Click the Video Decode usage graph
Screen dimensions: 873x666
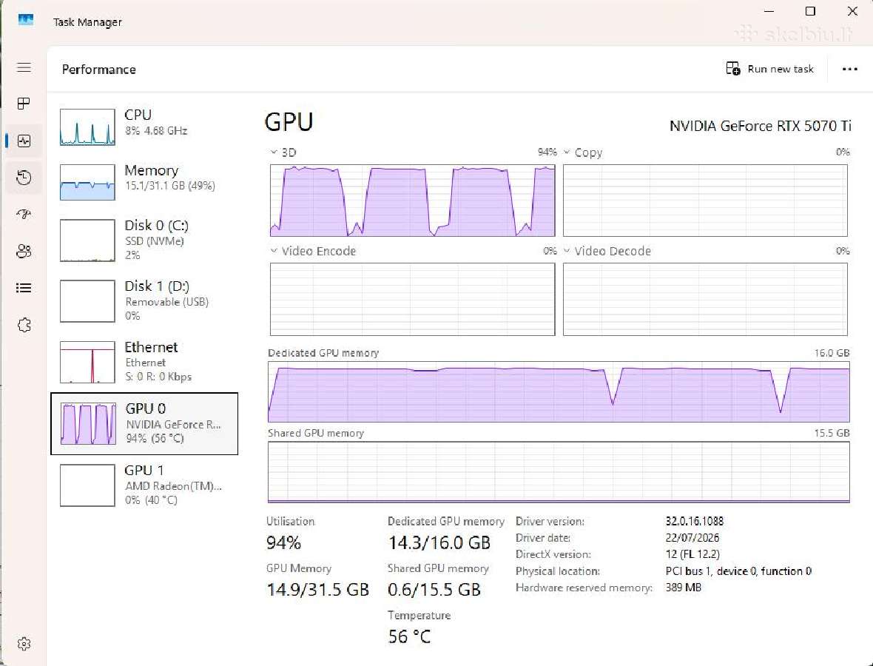[705, 300]
